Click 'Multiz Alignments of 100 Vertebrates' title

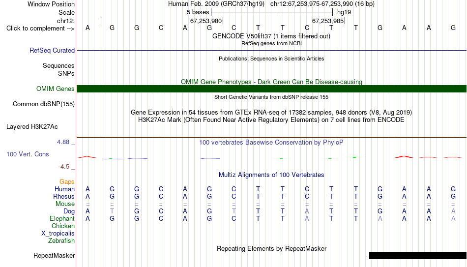pyautogui.click(x=271, y=175)
